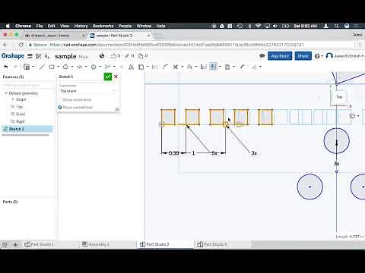Open the History menu in Chrome

pos(81,26)
